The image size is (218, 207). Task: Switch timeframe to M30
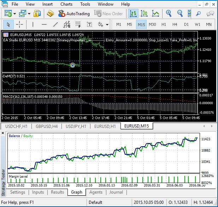[x=152, y=24]
